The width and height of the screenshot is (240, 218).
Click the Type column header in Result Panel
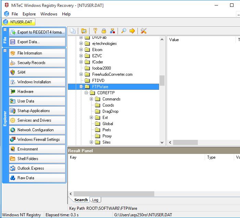tap(219, 157)
